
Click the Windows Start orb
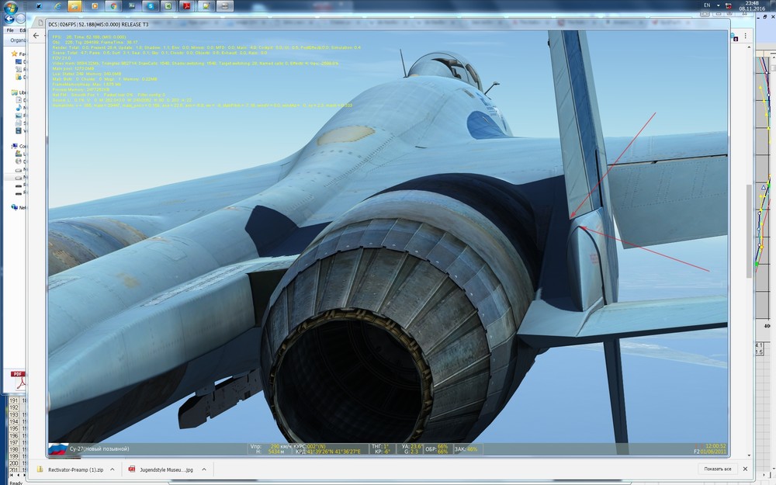10,8
